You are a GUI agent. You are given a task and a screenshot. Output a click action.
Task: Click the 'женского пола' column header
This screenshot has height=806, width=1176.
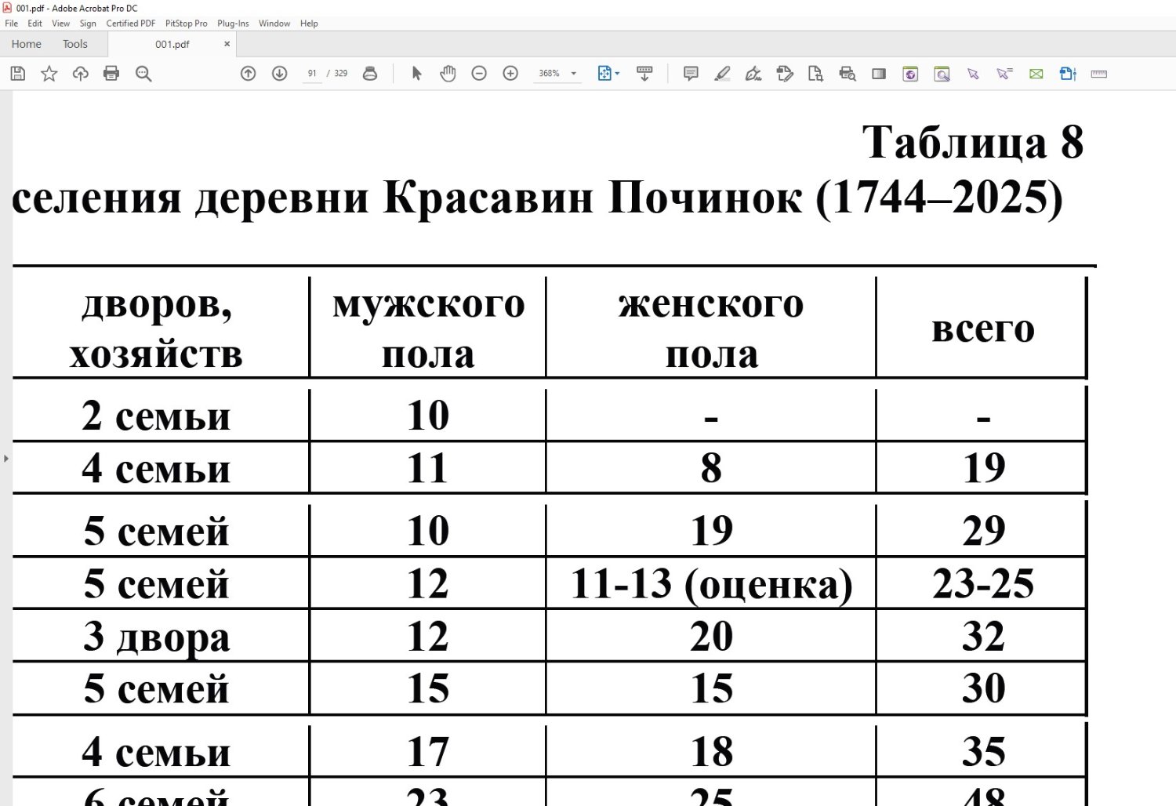coord(711,329)
